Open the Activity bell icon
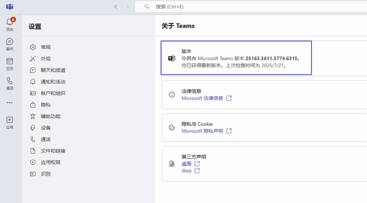This screenshot has height=203, width=367. [x=9, y=22]
